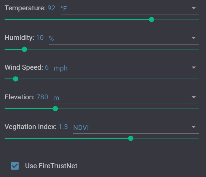This screenshot has height=177, width=206.
Task: Click the Temperature slider handle
Action: coord(152,19)
